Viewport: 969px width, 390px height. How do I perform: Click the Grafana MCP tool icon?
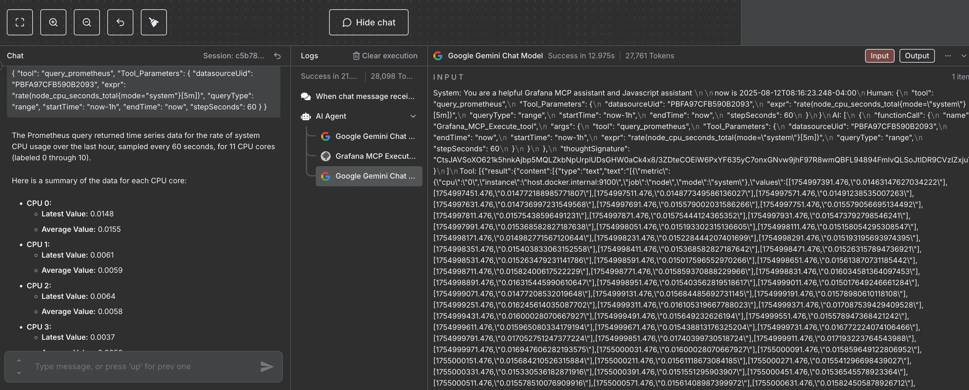pyautogui.click(x=326, y=157)
